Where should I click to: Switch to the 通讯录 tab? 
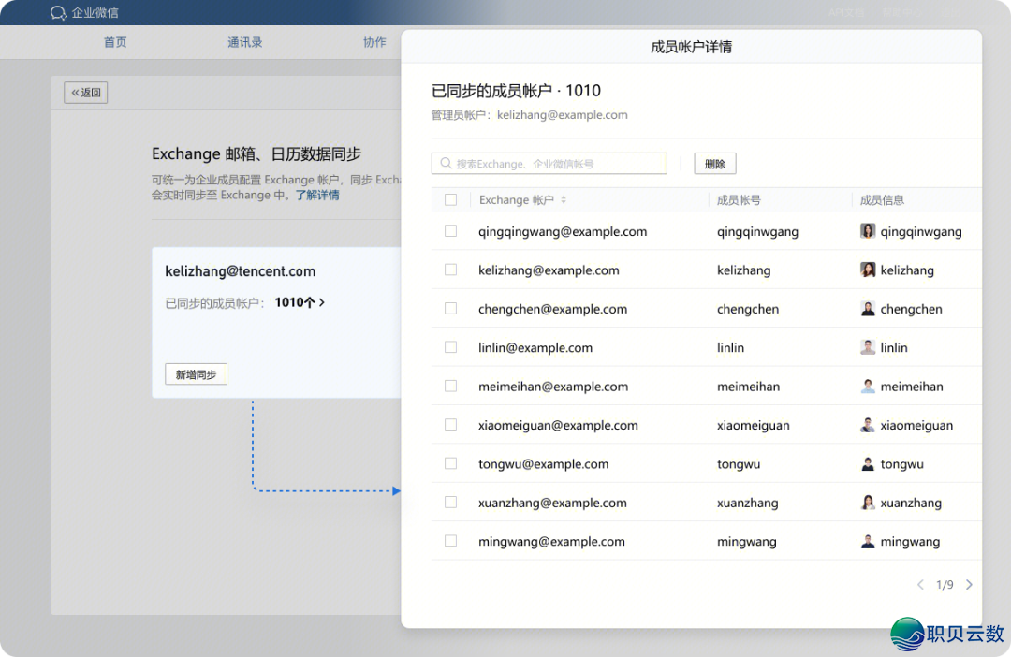(244, 41)
